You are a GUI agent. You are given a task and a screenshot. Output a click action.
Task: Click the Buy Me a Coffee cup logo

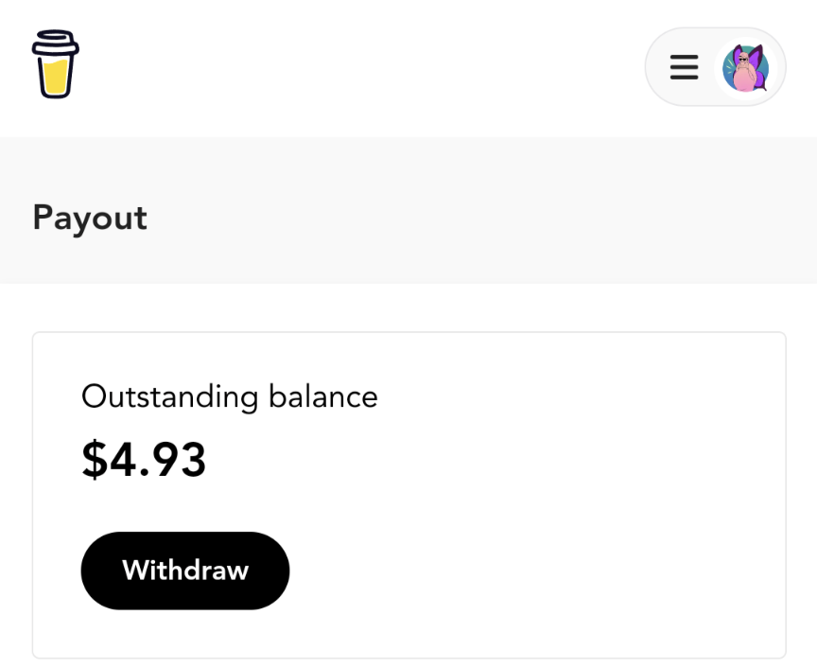click(x=55, y=63)
